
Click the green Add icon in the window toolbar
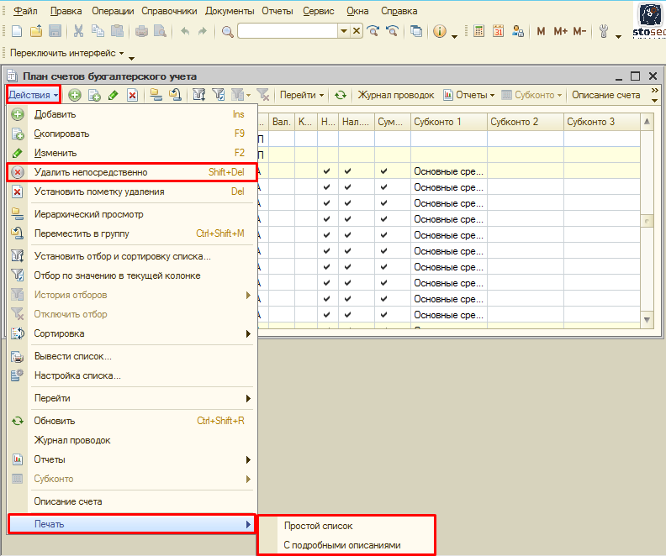(75, 96)
